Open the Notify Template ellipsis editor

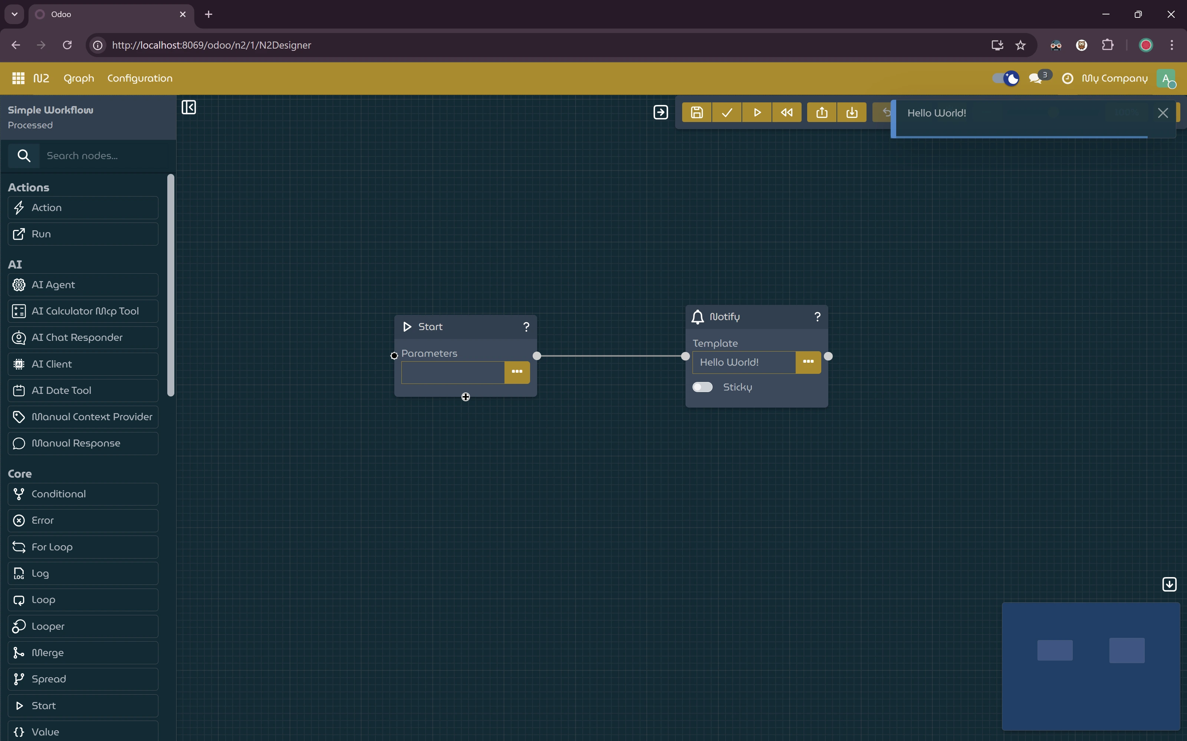808,362
